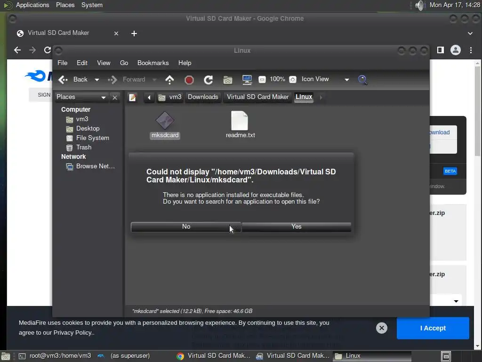Open Icon View mode dropdown
The height and width of the screenshot is (362, 482).
[325, 79]
